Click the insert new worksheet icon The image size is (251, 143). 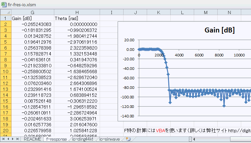(128, 139)
